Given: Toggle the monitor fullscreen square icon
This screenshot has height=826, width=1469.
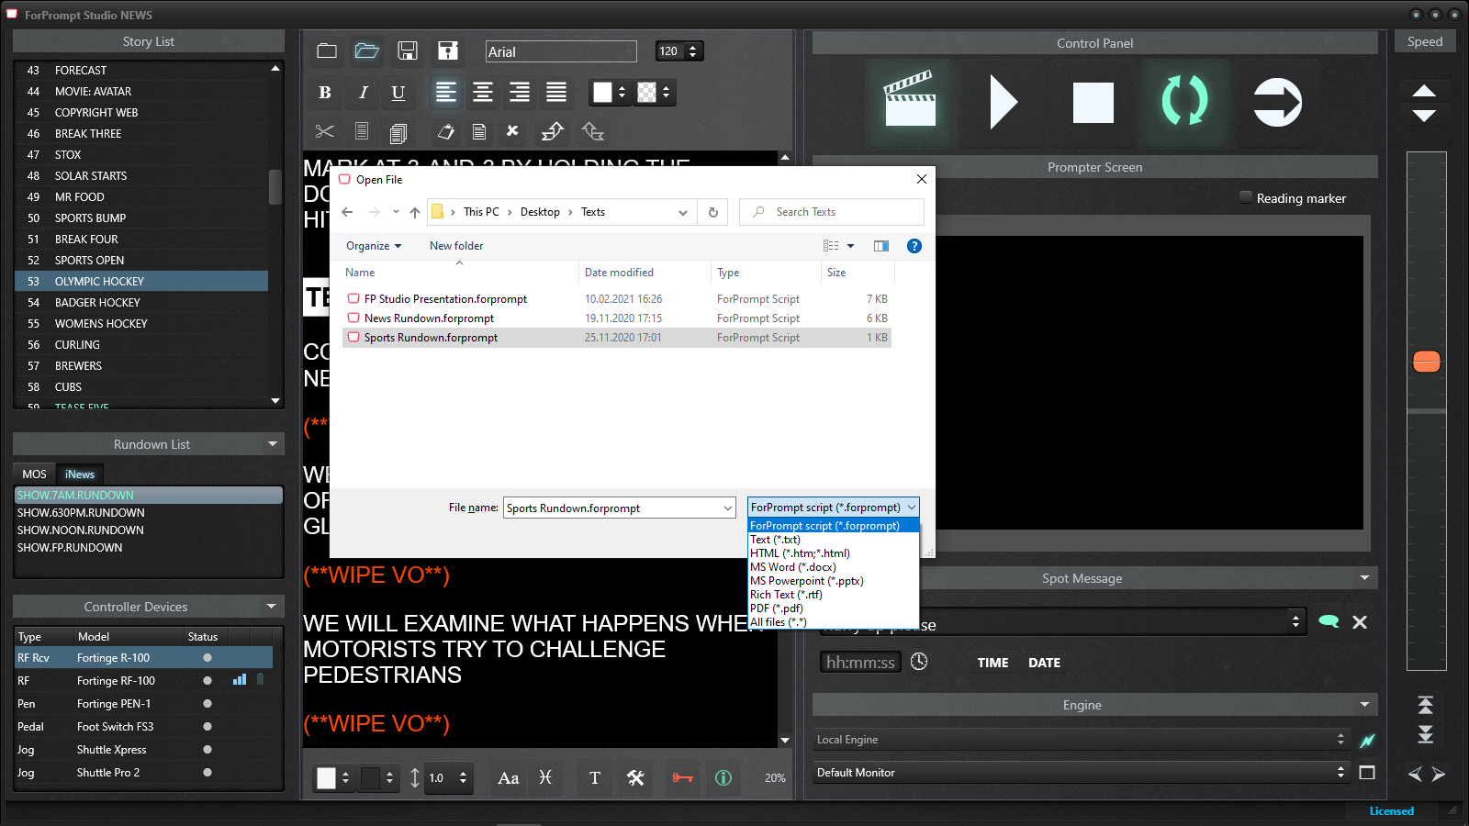Looking at the screenshot, I should (1367, 773).
